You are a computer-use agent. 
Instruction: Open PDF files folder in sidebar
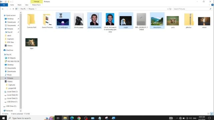click(9, 42)
